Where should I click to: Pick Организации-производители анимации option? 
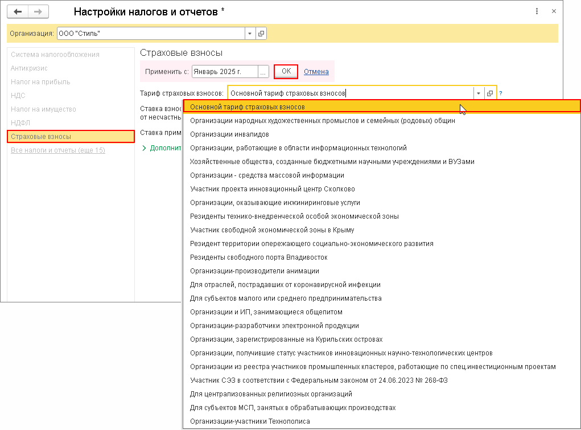(254, 271)
